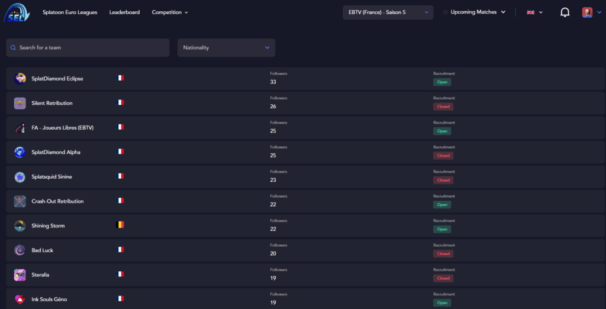Click Closed badge for Splatsquid Sinine
Screen dimensions: 606x309
[443, 180]
